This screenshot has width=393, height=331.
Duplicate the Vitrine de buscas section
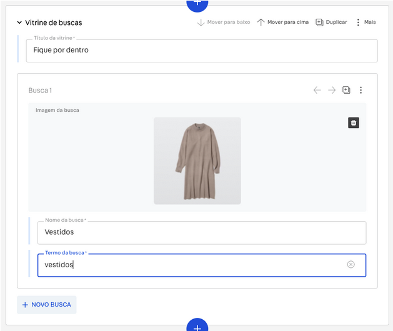331,22
